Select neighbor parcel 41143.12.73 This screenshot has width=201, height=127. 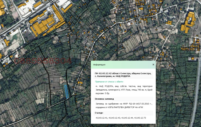point(140,118)
